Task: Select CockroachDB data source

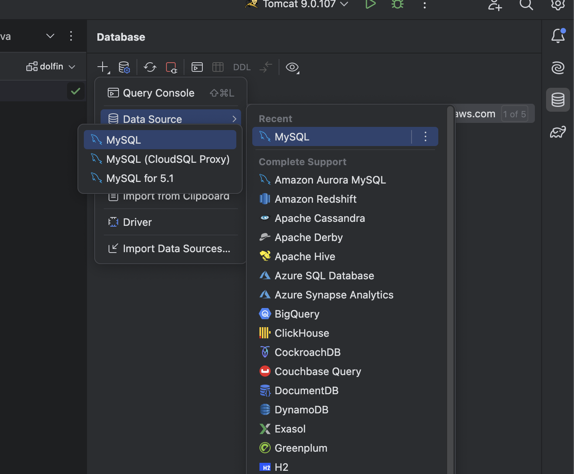Action: pos(345,352)
